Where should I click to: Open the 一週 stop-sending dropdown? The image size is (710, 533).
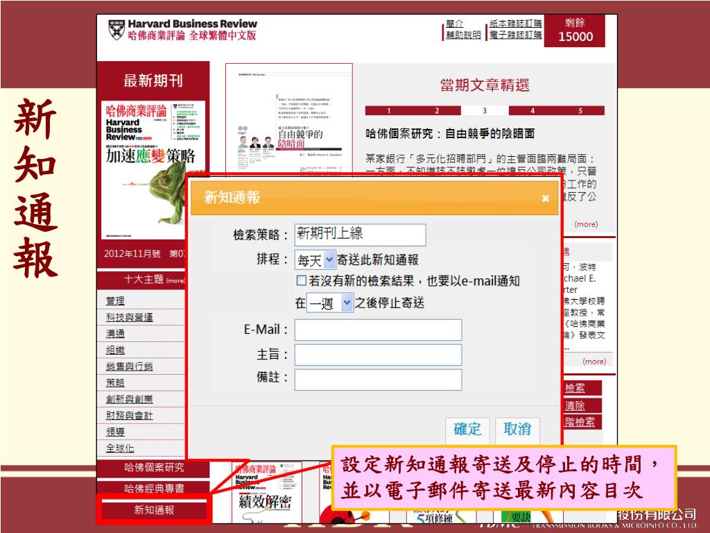tap(329, 303)
